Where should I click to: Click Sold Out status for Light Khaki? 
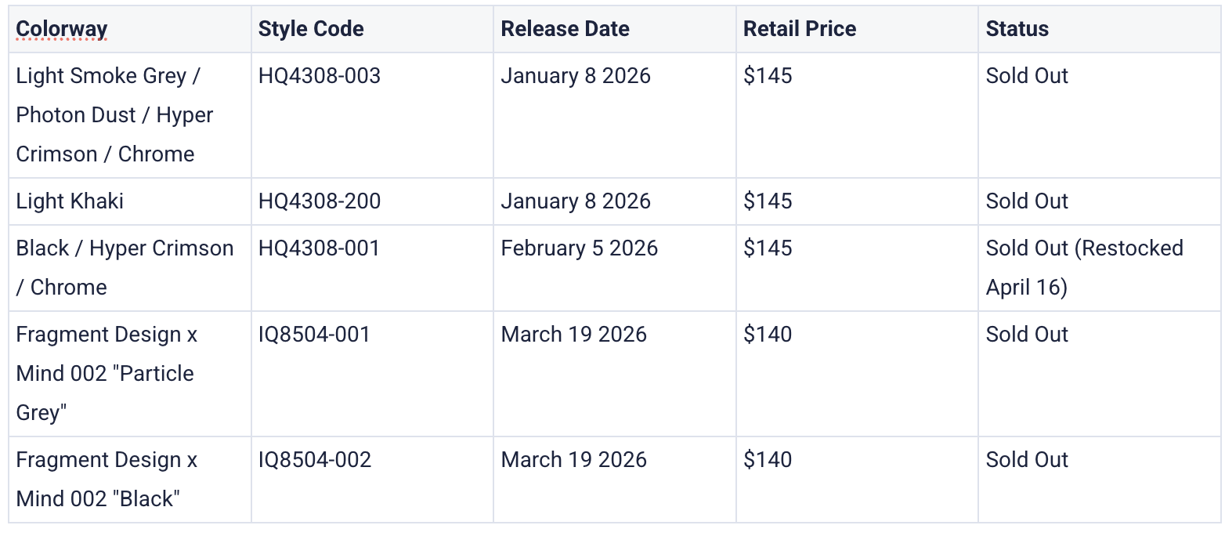click(1027, 201)
